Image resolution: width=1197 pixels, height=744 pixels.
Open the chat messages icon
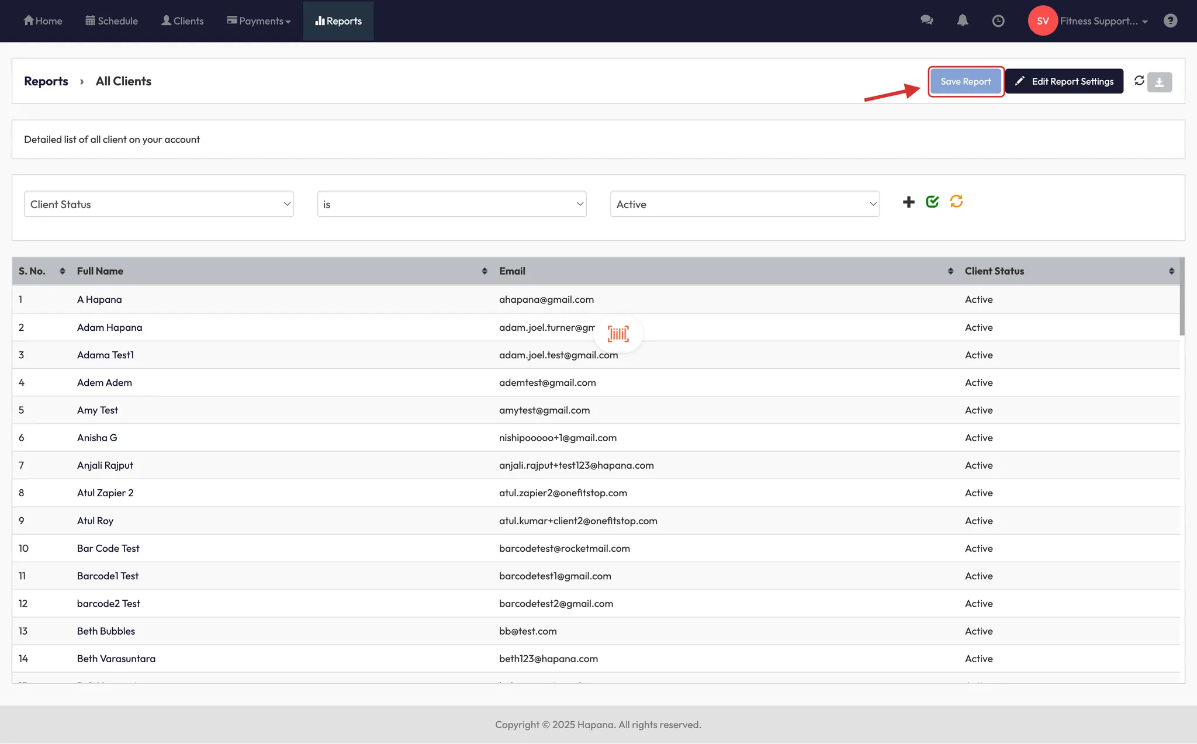(x=926, y=20)
